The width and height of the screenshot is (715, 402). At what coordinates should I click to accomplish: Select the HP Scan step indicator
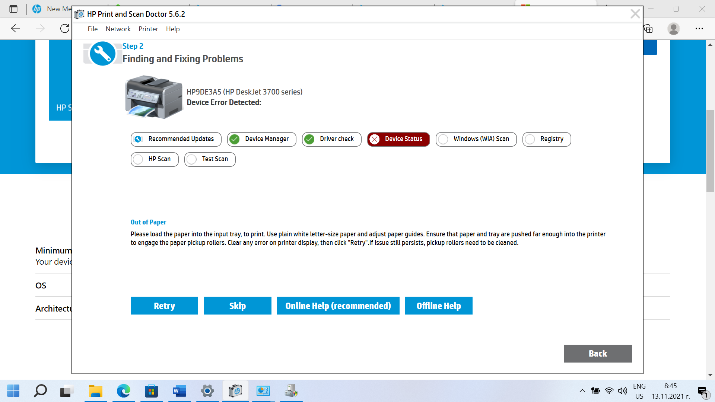tap(155, 159)
